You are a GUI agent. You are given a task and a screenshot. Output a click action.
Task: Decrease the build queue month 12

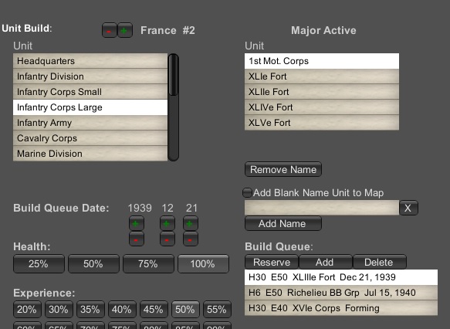167,239
